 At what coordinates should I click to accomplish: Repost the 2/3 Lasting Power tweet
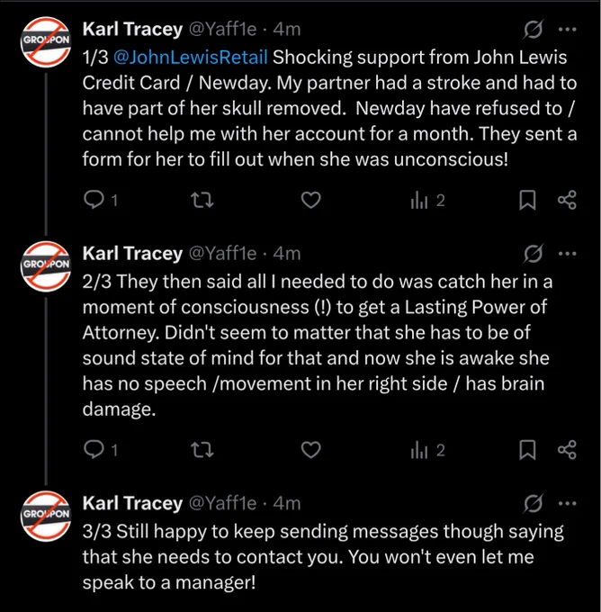tap(202, 450)
